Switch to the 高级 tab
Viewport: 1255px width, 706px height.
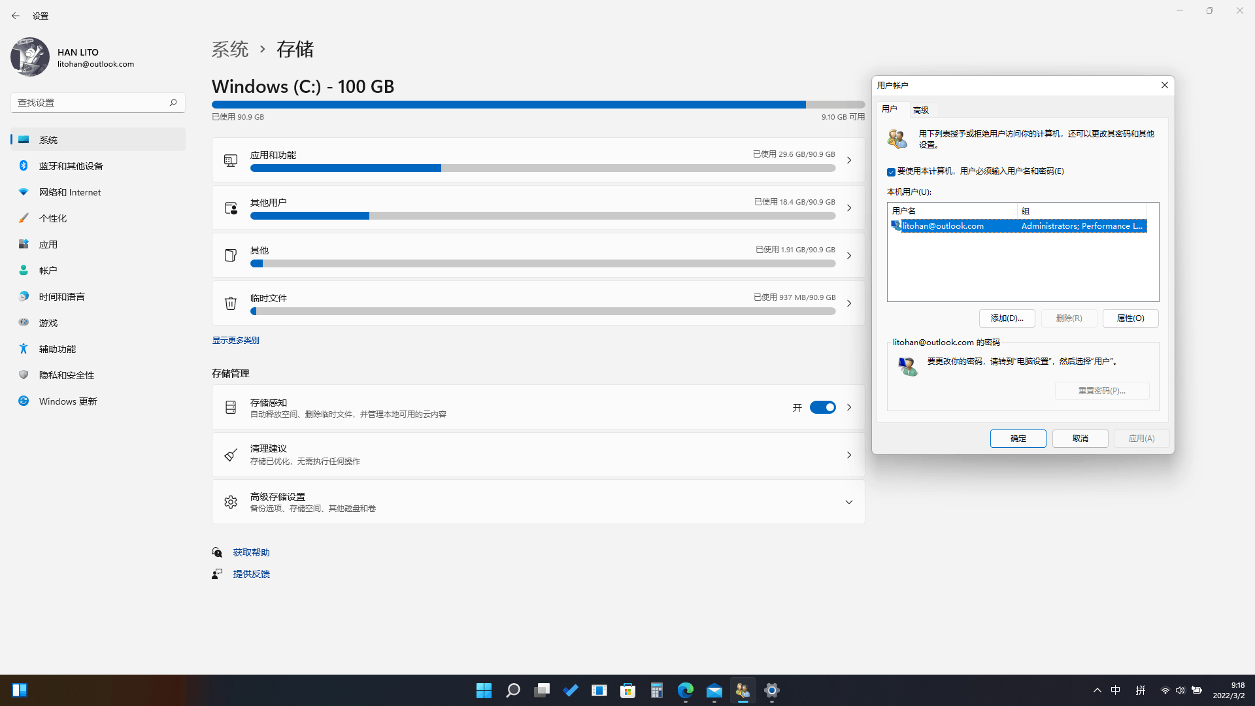tap(921, 110)
